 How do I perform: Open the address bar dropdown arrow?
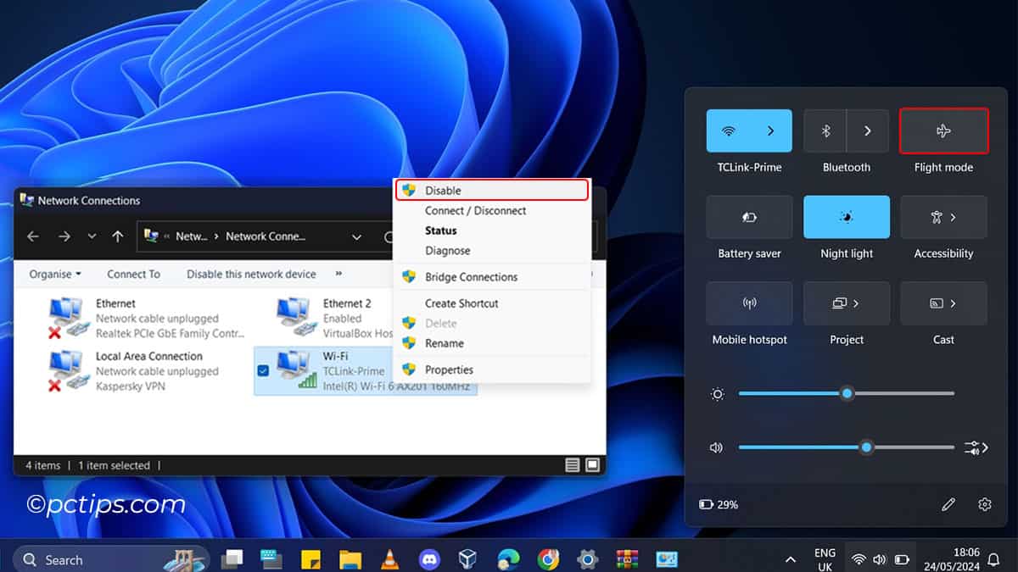coord(356,236)
